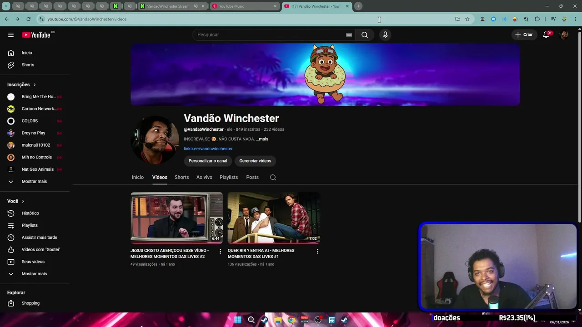Open thumbnail of QUER RIR ? ENTRA AI video

point(274,218)
